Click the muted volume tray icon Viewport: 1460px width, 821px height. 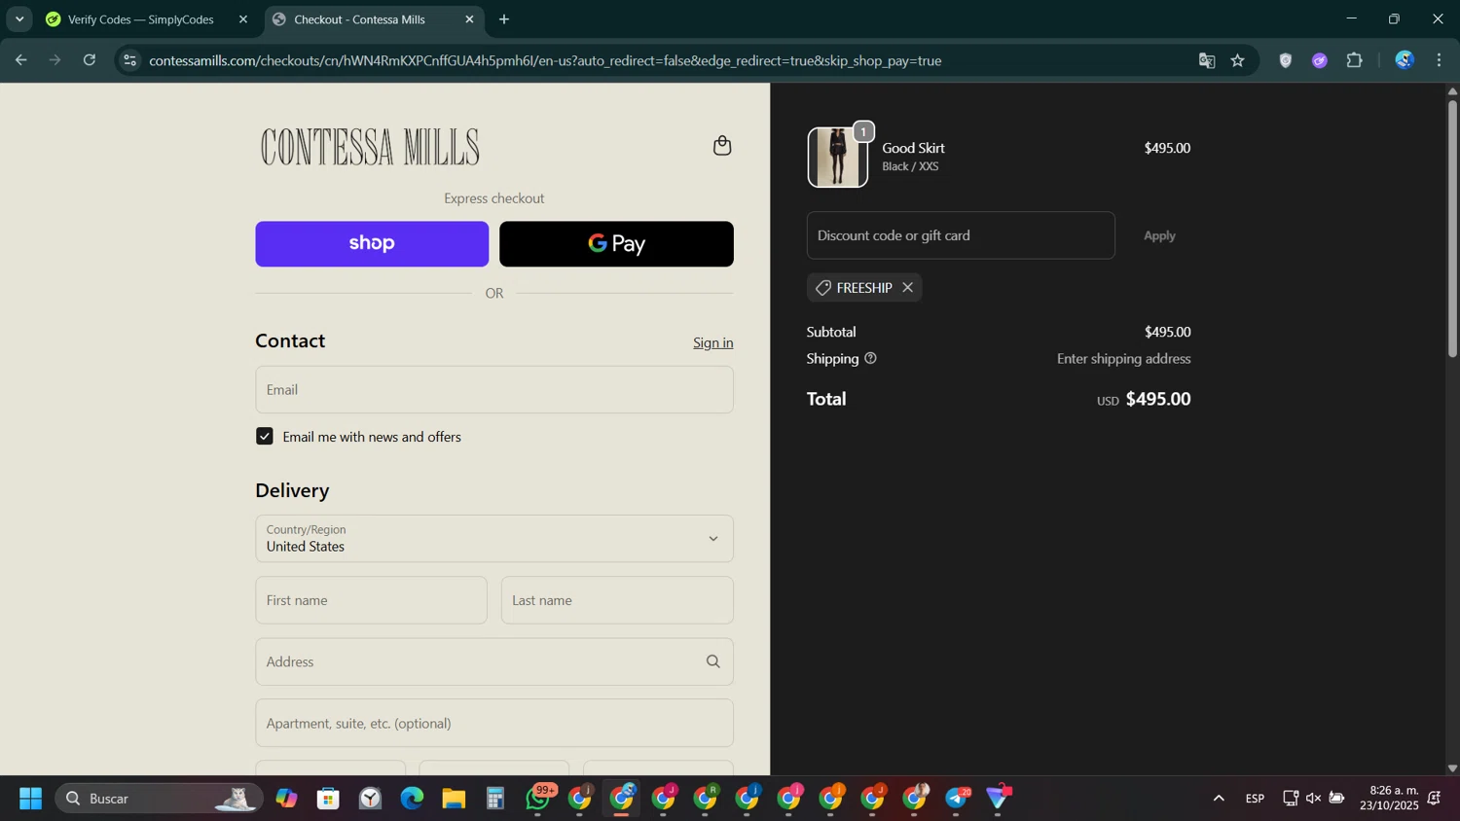[1313, 799]
